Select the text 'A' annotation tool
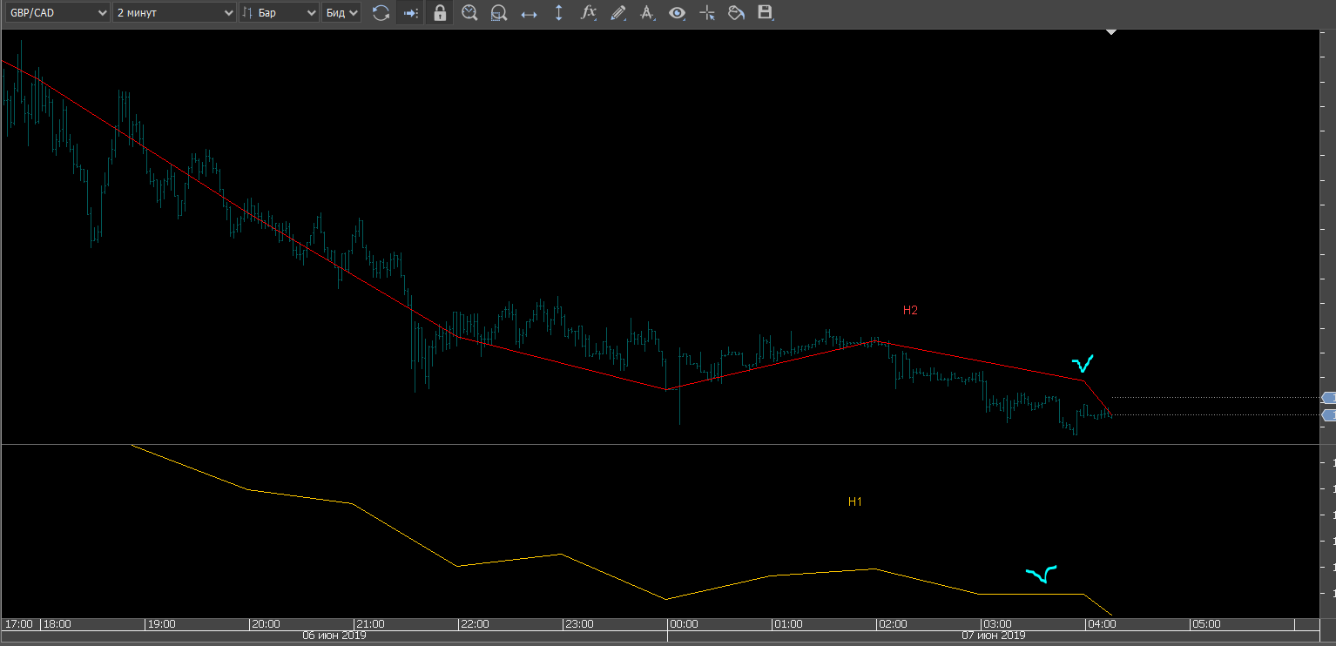 tap(647, 13)
